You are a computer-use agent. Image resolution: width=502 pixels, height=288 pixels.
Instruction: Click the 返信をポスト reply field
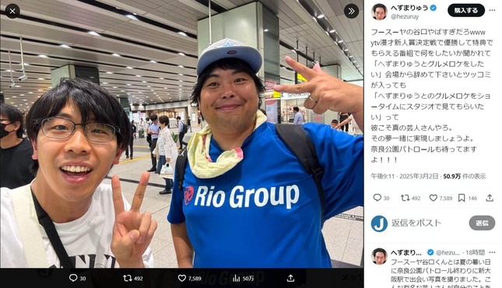click(416, 223)
